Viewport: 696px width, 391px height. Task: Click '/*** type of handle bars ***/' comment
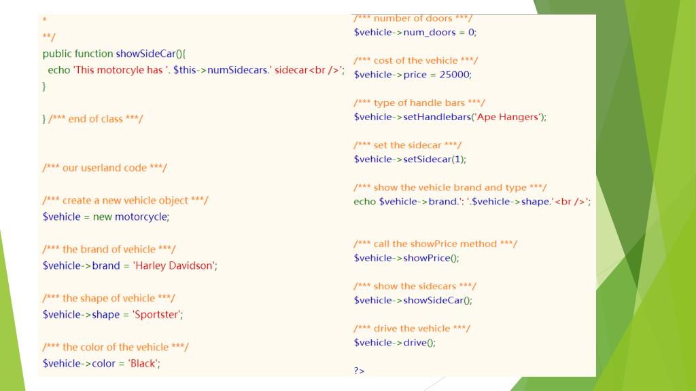(x=419, y=103)
